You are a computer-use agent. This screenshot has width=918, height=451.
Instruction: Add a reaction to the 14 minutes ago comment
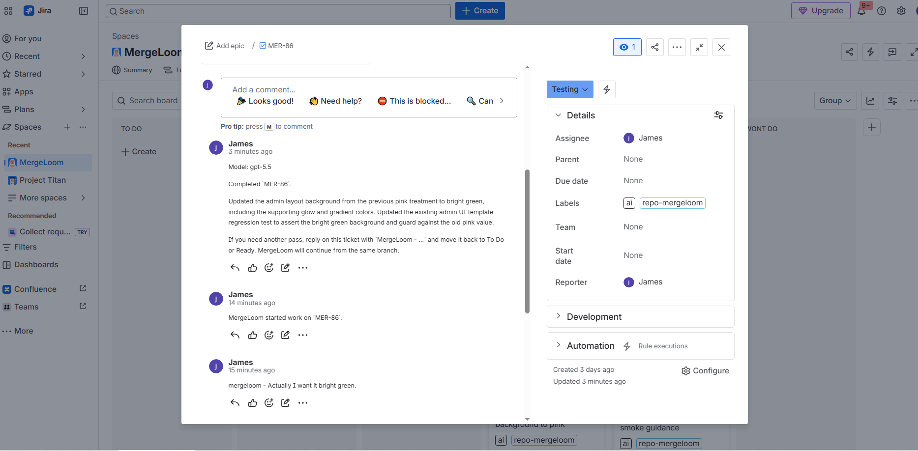pos(269,335)
